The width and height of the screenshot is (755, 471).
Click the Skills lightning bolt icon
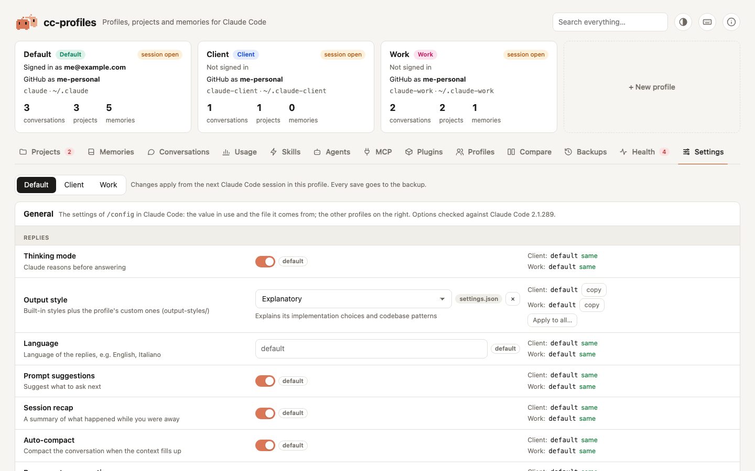click(x=274, y=152)
